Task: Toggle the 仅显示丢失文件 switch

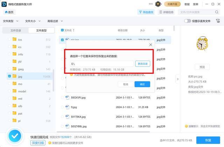Action: [188, 21]
